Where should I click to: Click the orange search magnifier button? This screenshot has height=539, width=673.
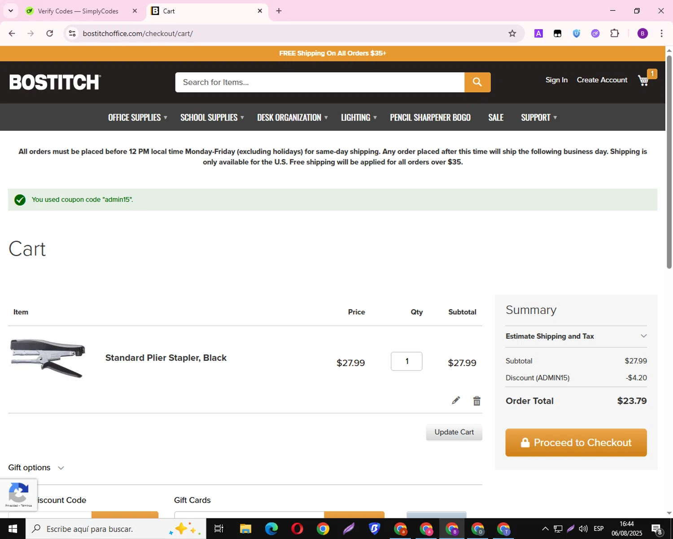[477, 82]
